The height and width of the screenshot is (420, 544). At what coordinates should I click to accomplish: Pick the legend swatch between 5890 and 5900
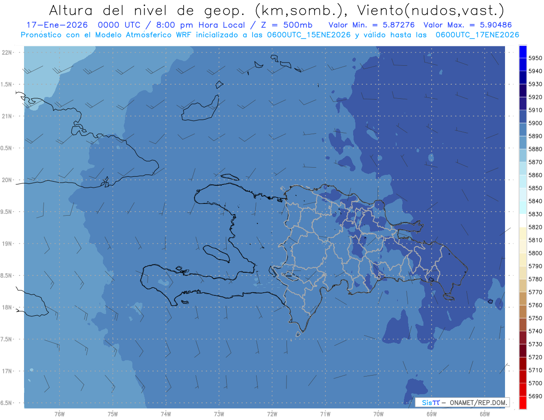click(x=523, y=130)
